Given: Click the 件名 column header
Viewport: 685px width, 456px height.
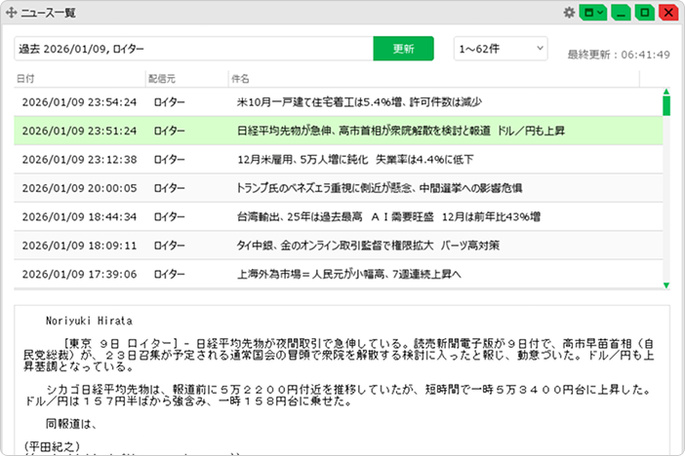Looking at the screenshot, I should pos(434,79).
